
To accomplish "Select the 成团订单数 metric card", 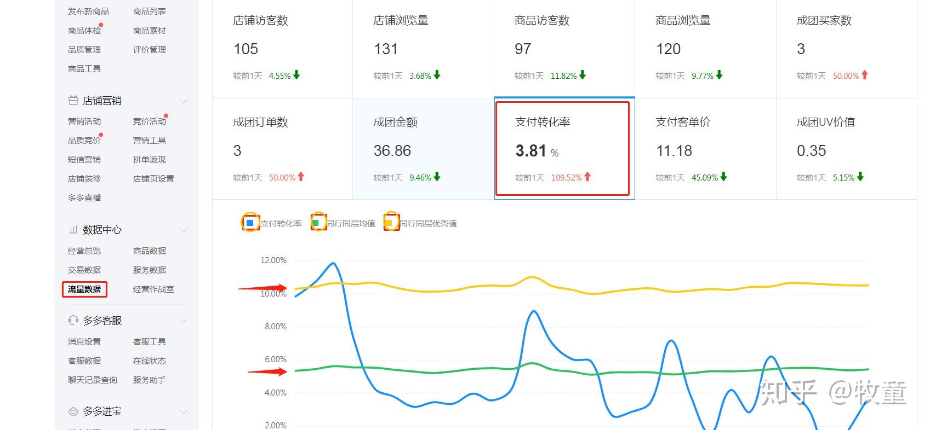I will [283, 149].
